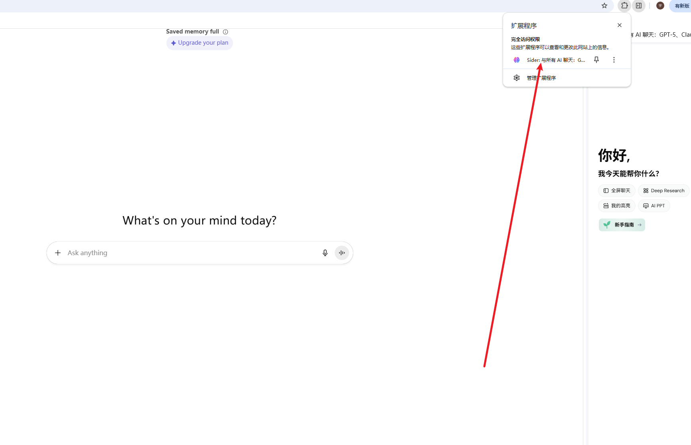691x445 pixels.
Task: Open AI PPT in Sider panel
Action: pyautogui.click(x=654, y=206)
